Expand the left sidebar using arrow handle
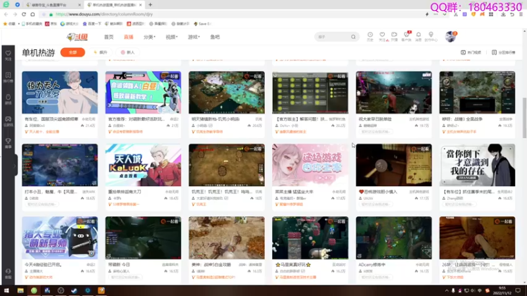This screenshot has height=296, width=527. tap(15, 165)
